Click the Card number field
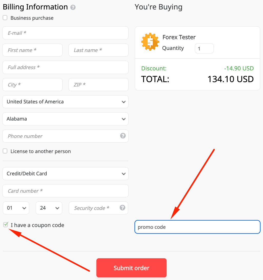The width and height of the screenshot is (263, 280). (x=65, y=191)
